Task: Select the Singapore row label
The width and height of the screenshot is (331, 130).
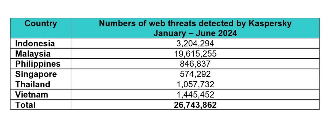Action: coord(36,74)
